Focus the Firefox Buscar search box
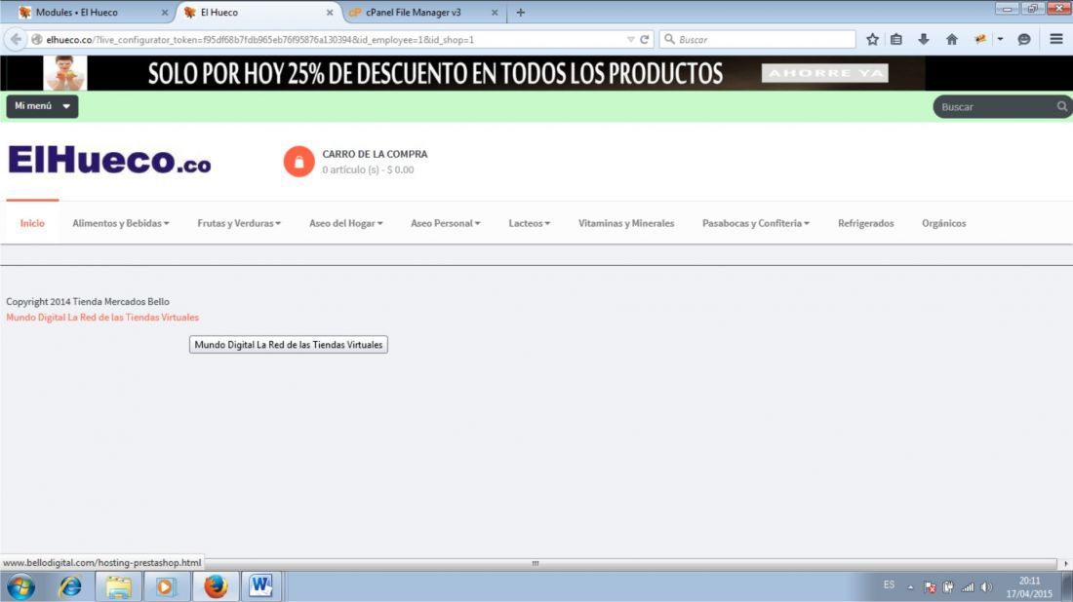 coord(758,40)
